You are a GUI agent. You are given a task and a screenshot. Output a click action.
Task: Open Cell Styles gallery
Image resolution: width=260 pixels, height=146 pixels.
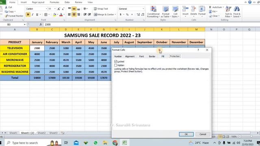tap(175, 12)
